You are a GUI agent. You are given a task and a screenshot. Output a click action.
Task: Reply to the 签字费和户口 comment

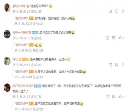coord(116,65)
